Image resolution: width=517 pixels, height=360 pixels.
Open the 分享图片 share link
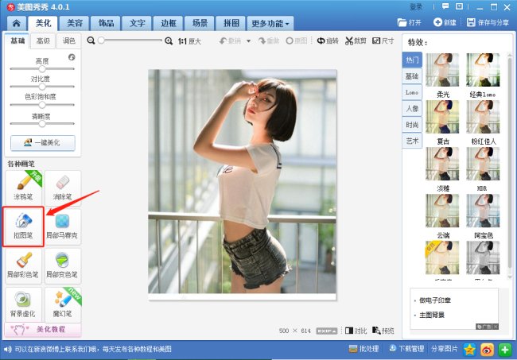click(444, 349)
